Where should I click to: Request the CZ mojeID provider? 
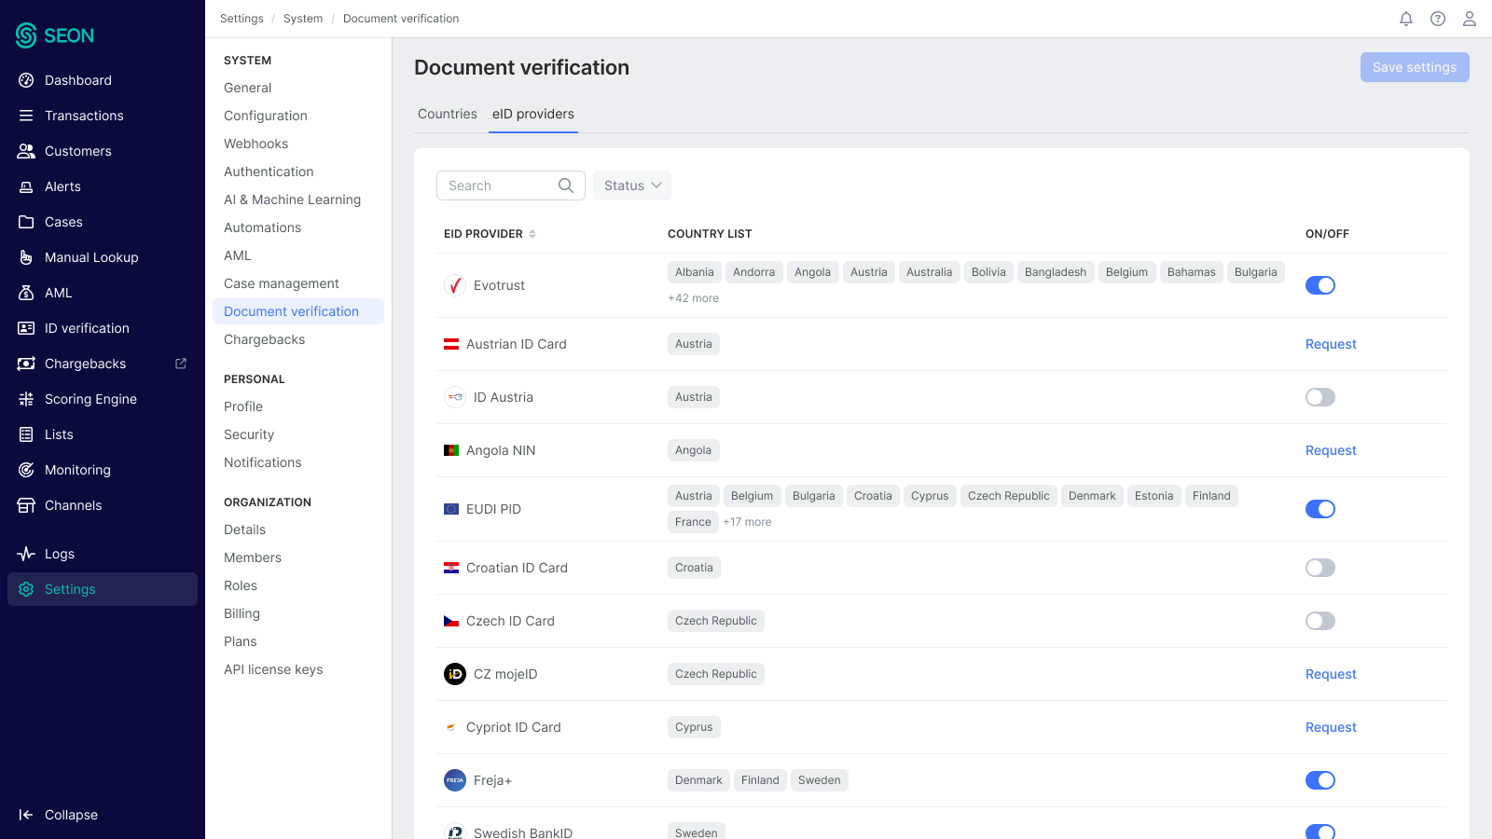1331,674
